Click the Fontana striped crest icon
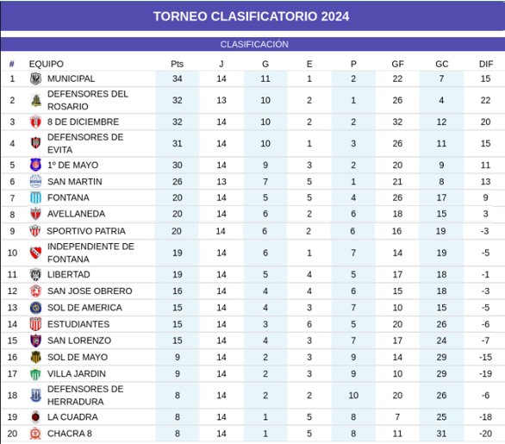The height and width of the screenshot is (444, 505). click(35, 197)
